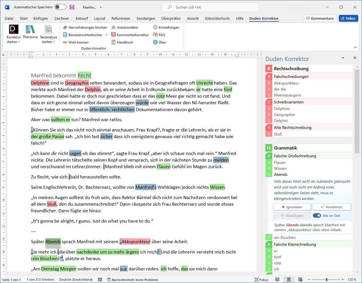The height and width of the screenshot is (283, 362).
Task: Select the Akkupunkteur error entry
Action: [309, 83]
